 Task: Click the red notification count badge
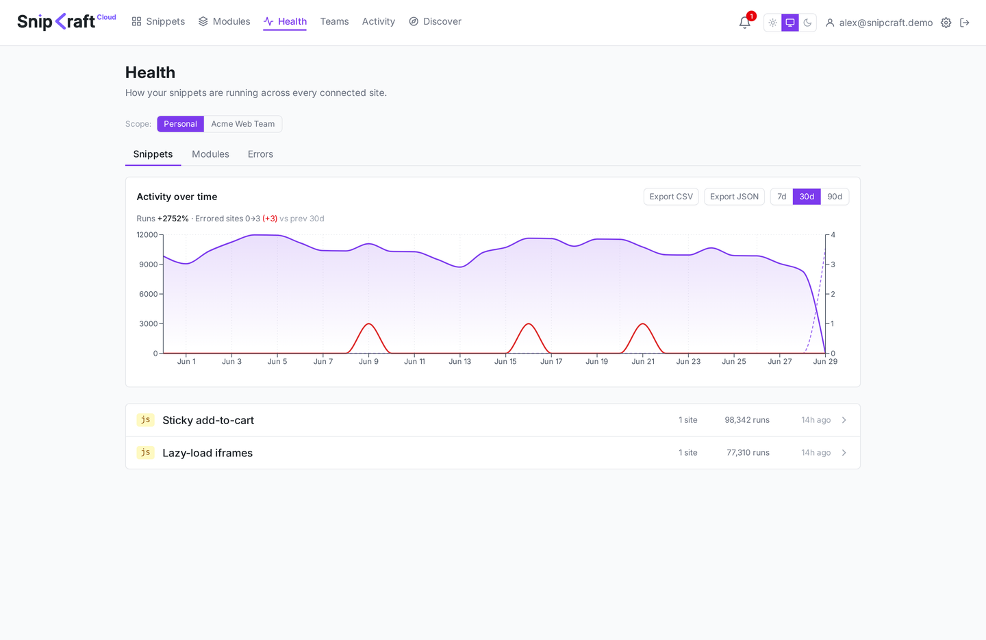pyautogui.click(x=751, y=16)
